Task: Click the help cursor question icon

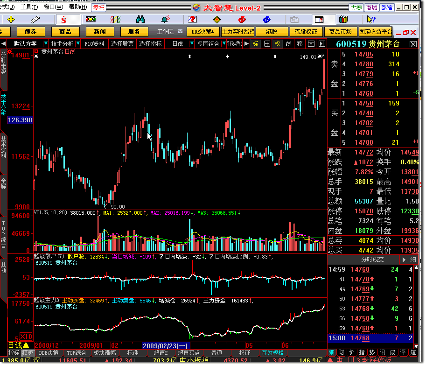Action: (x=371, y=20)
